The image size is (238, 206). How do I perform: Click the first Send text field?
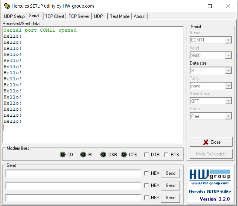click(x=73, y=173)
